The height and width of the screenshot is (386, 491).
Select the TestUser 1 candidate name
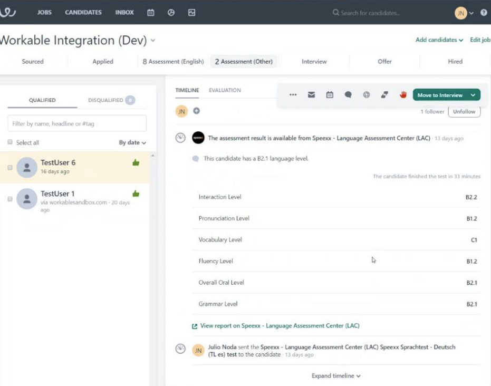(x=57, y=194)
